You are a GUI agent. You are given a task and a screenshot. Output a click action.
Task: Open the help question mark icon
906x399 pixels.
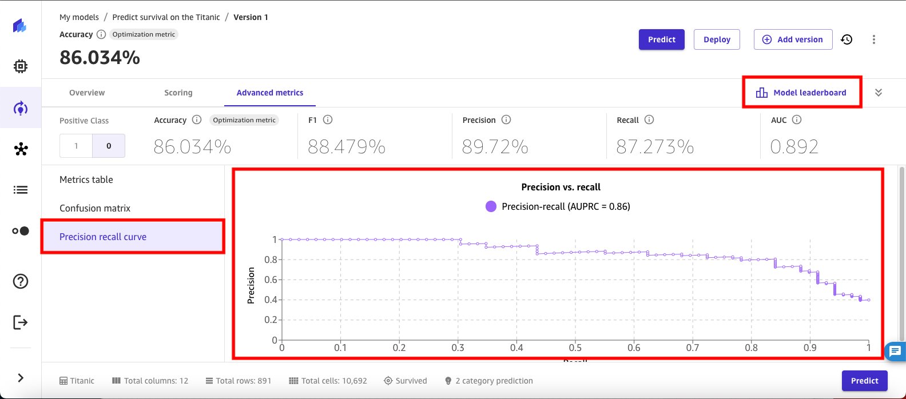[x=21, y=281]
